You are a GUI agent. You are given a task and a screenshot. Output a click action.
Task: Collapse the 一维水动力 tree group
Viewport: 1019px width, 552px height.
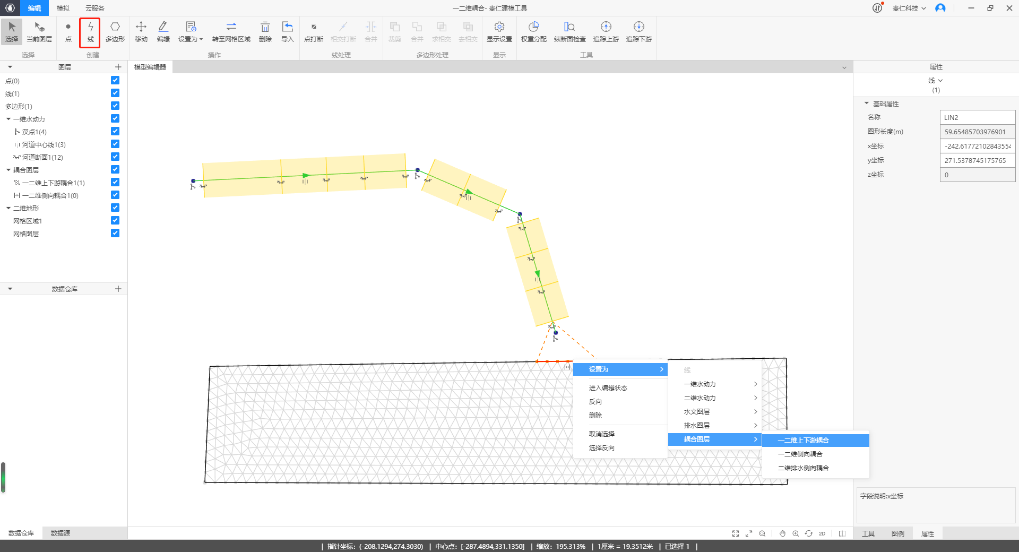pos(8,119)
